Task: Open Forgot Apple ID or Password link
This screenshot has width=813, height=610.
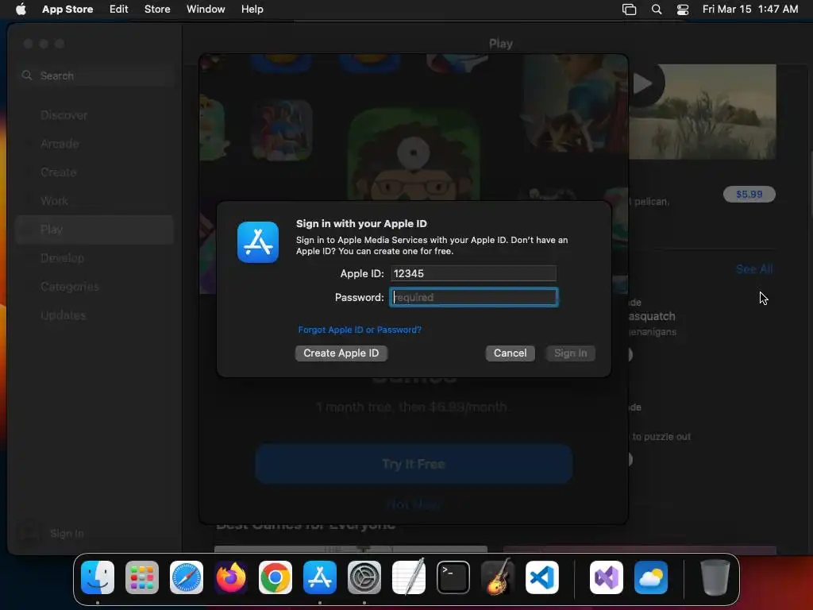Action: pos(360,330)
